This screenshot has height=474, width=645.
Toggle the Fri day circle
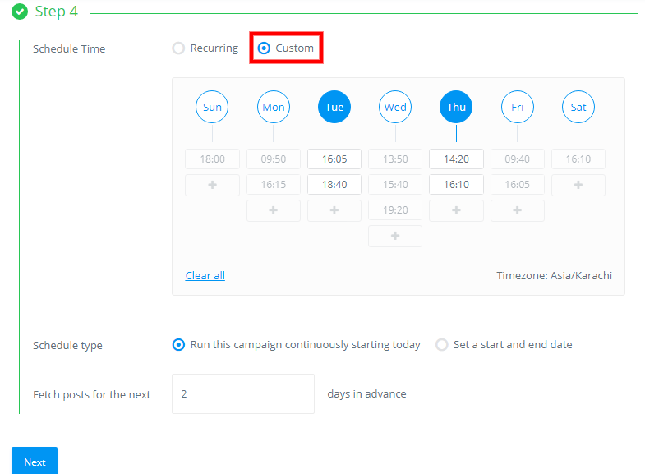click(x=517, y=107)
